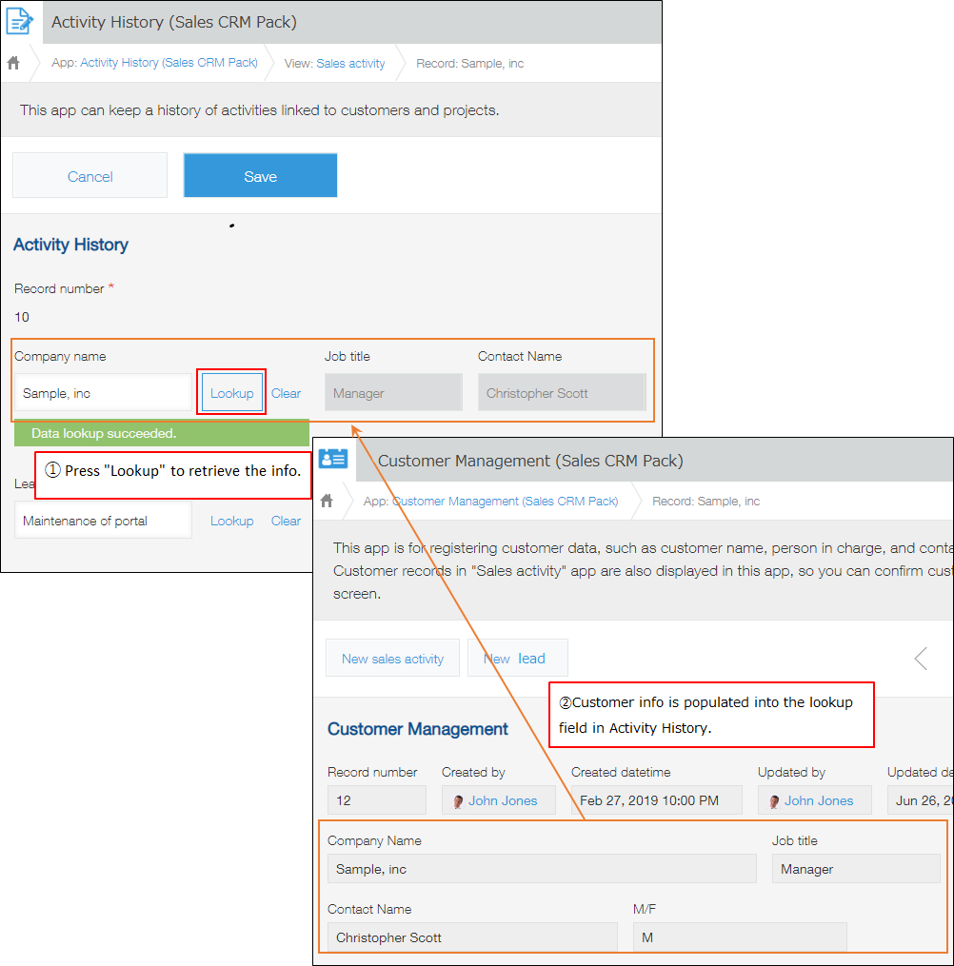Click Clear next to the Company name field
This screenshot has width=954, height=966.
(x=287, y=392)
